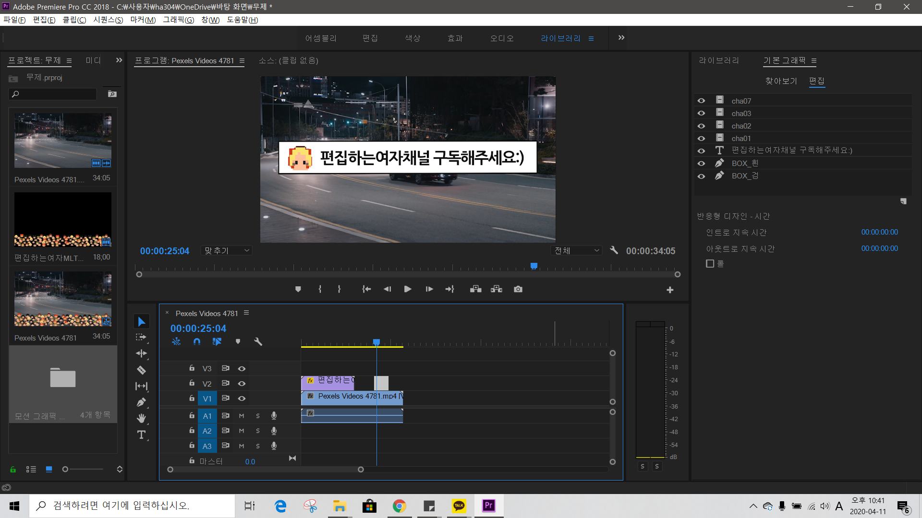The width and height of the screenshot is (922, 518).
Task: Click the Add Marker button in program monitor
Action: point(298,289)
